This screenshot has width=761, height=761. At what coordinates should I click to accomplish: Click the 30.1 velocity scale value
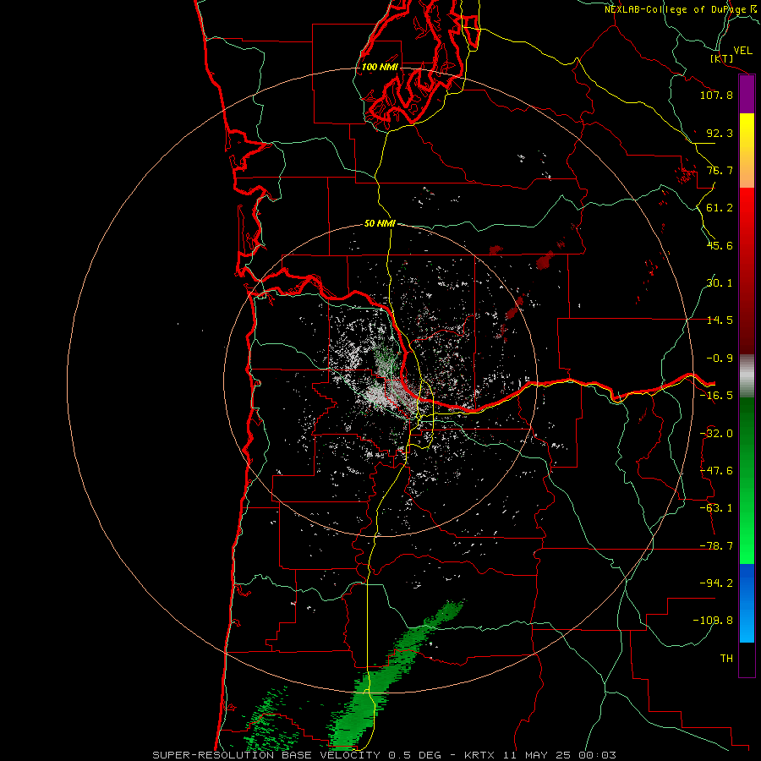(x=720, y=283)
